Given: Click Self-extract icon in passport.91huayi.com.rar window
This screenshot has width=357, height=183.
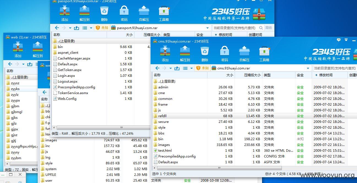Looking at the screenshot, I should (x=144, y=11).
